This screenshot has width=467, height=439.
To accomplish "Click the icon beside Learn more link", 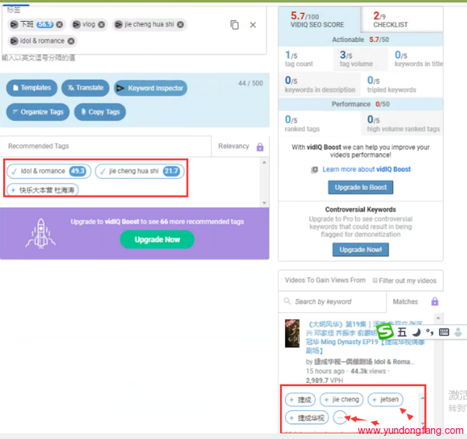I will (x=314, y=170).
